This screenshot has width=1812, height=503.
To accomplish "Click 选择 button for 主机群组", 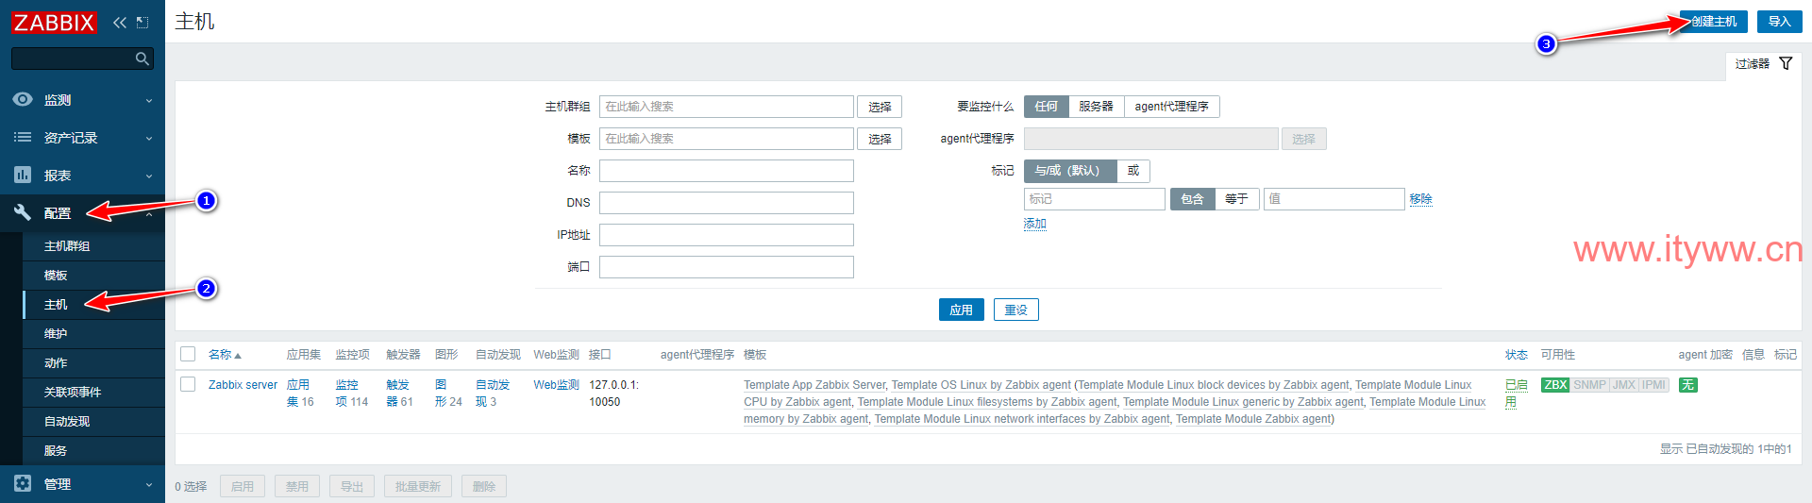I will point(880,107).
